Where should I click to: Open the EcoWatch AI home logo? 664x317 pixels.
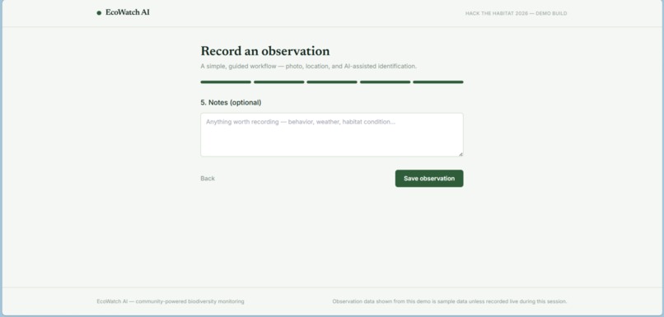[x=124, y=12]
